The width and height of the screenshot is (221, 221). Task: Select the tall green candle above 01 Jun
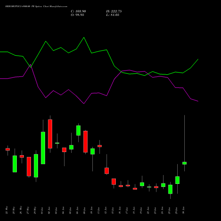(43, 148)
